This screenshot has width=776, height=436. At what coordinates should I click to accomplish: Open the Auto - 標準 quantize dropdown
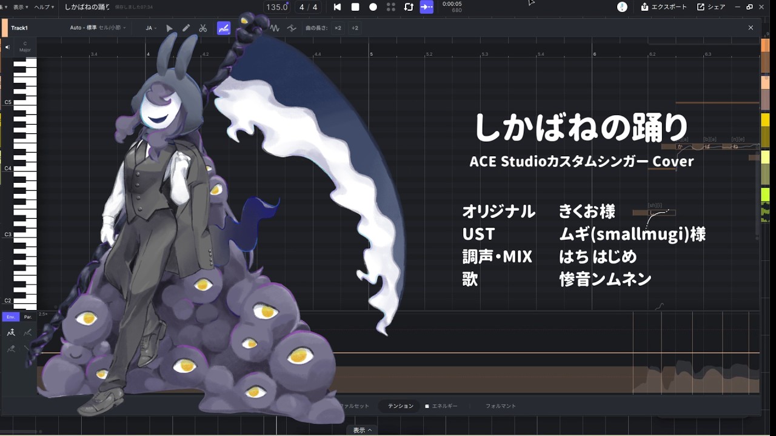[x=98, y=28]
